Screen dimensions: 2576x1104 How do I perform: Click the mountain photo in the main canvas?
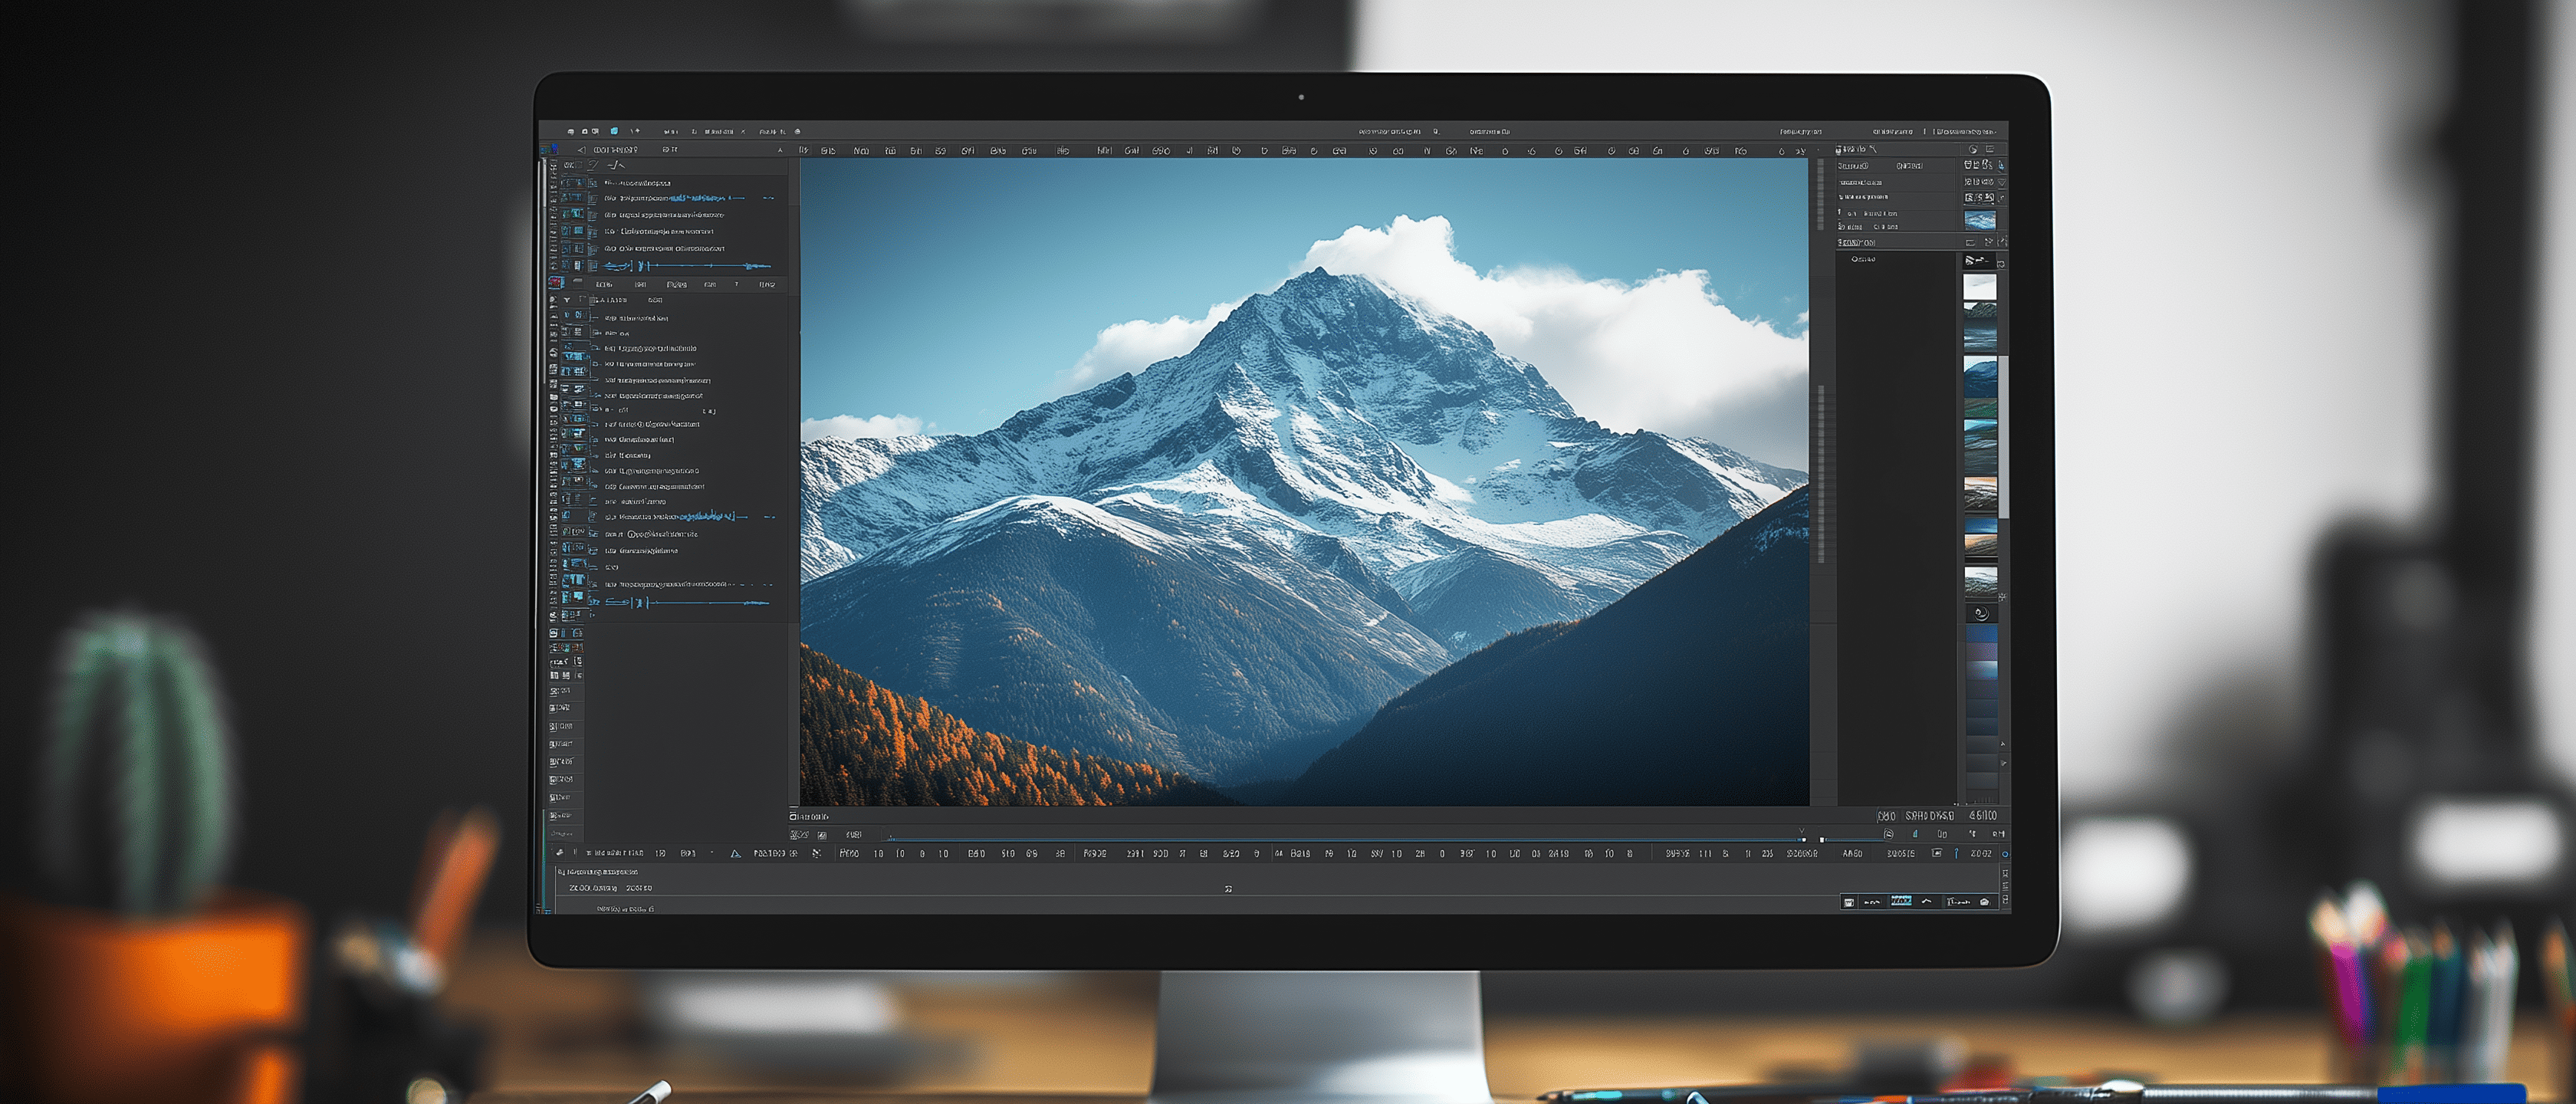1304,482
